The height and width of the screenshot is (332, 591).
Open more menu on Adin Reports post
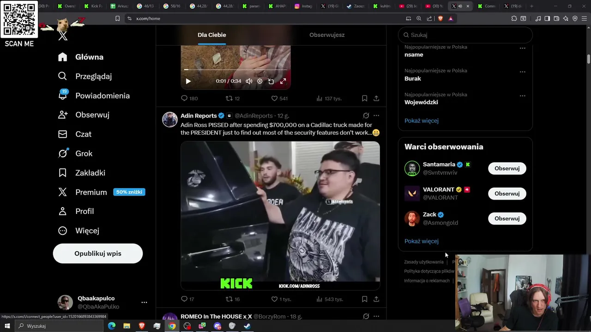tap(376, 116)
